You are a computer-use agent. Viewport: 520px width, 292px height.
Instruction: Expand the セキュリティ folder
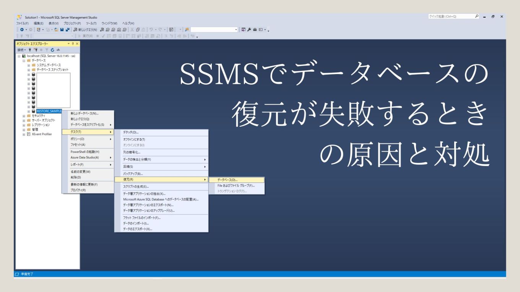coord(24,116)
